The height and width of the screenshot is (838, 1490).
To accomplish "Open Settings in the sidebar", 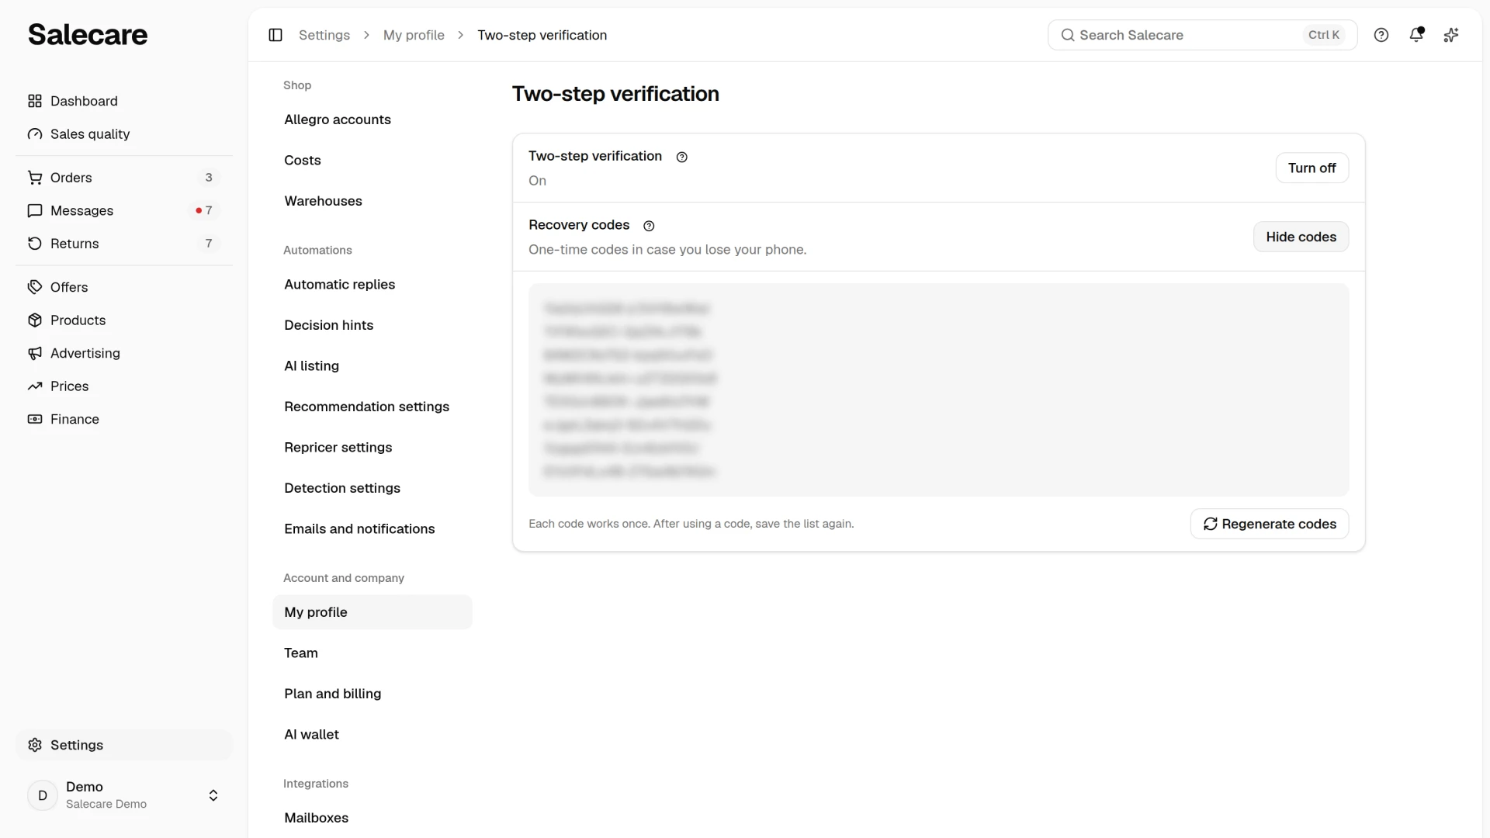I will coord(124,745).
